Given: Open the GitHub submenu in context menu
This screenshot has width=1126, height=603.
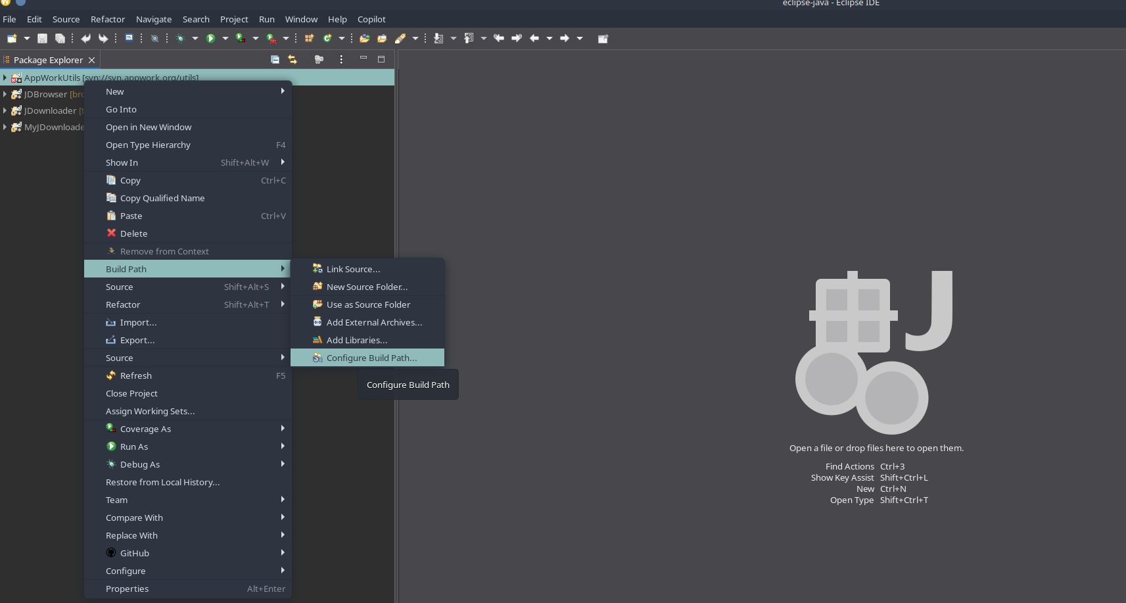Looking at the screenshot, I should pyautogui.click(x=188, y=553).
